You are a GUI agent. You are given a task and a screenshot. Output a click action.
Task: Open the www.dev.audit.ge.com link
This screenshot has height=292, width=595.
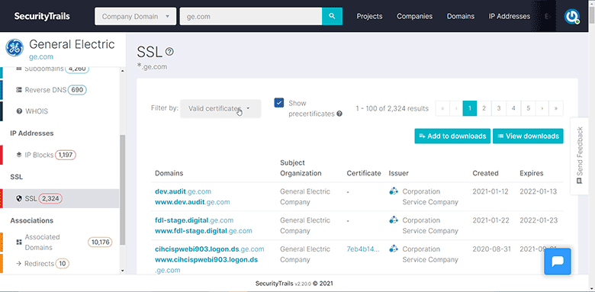(192, 202)
